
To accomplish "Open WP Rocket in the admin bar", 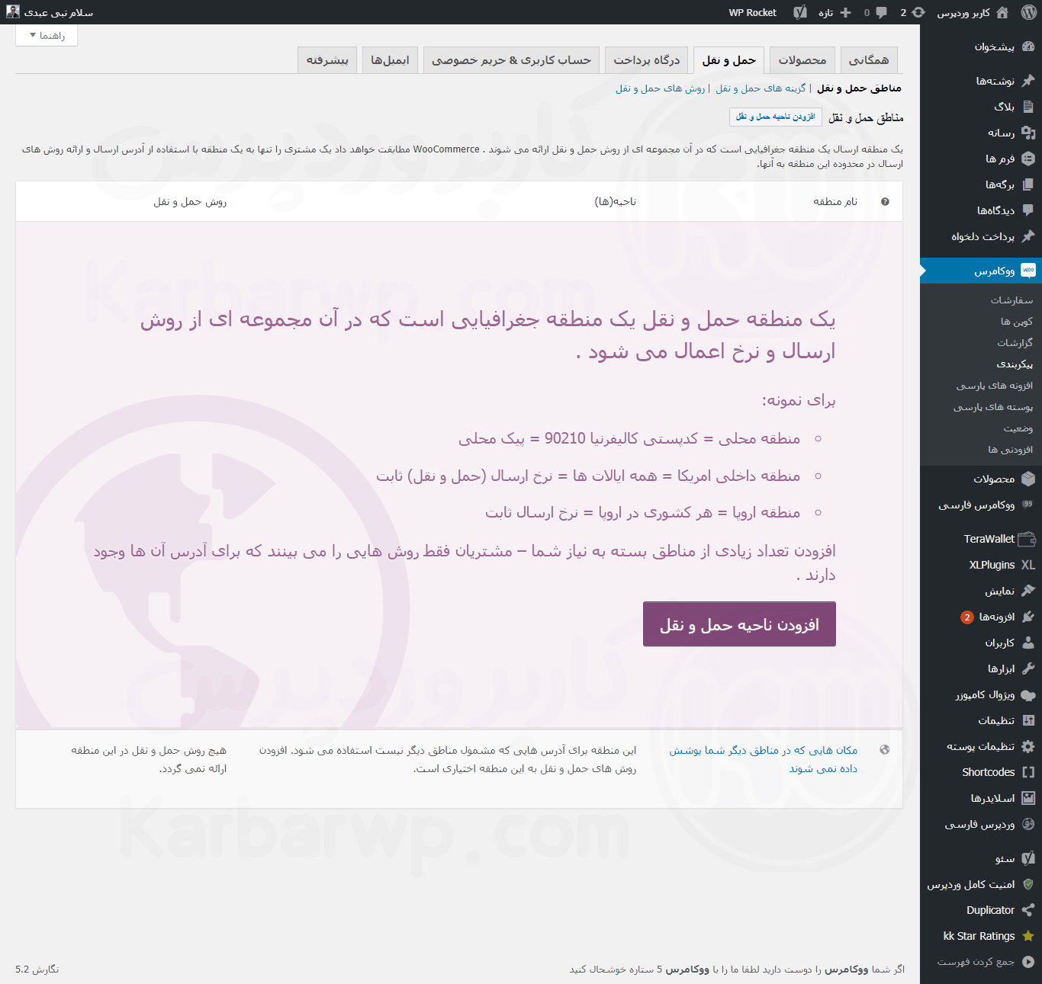I will click(752, 12).
